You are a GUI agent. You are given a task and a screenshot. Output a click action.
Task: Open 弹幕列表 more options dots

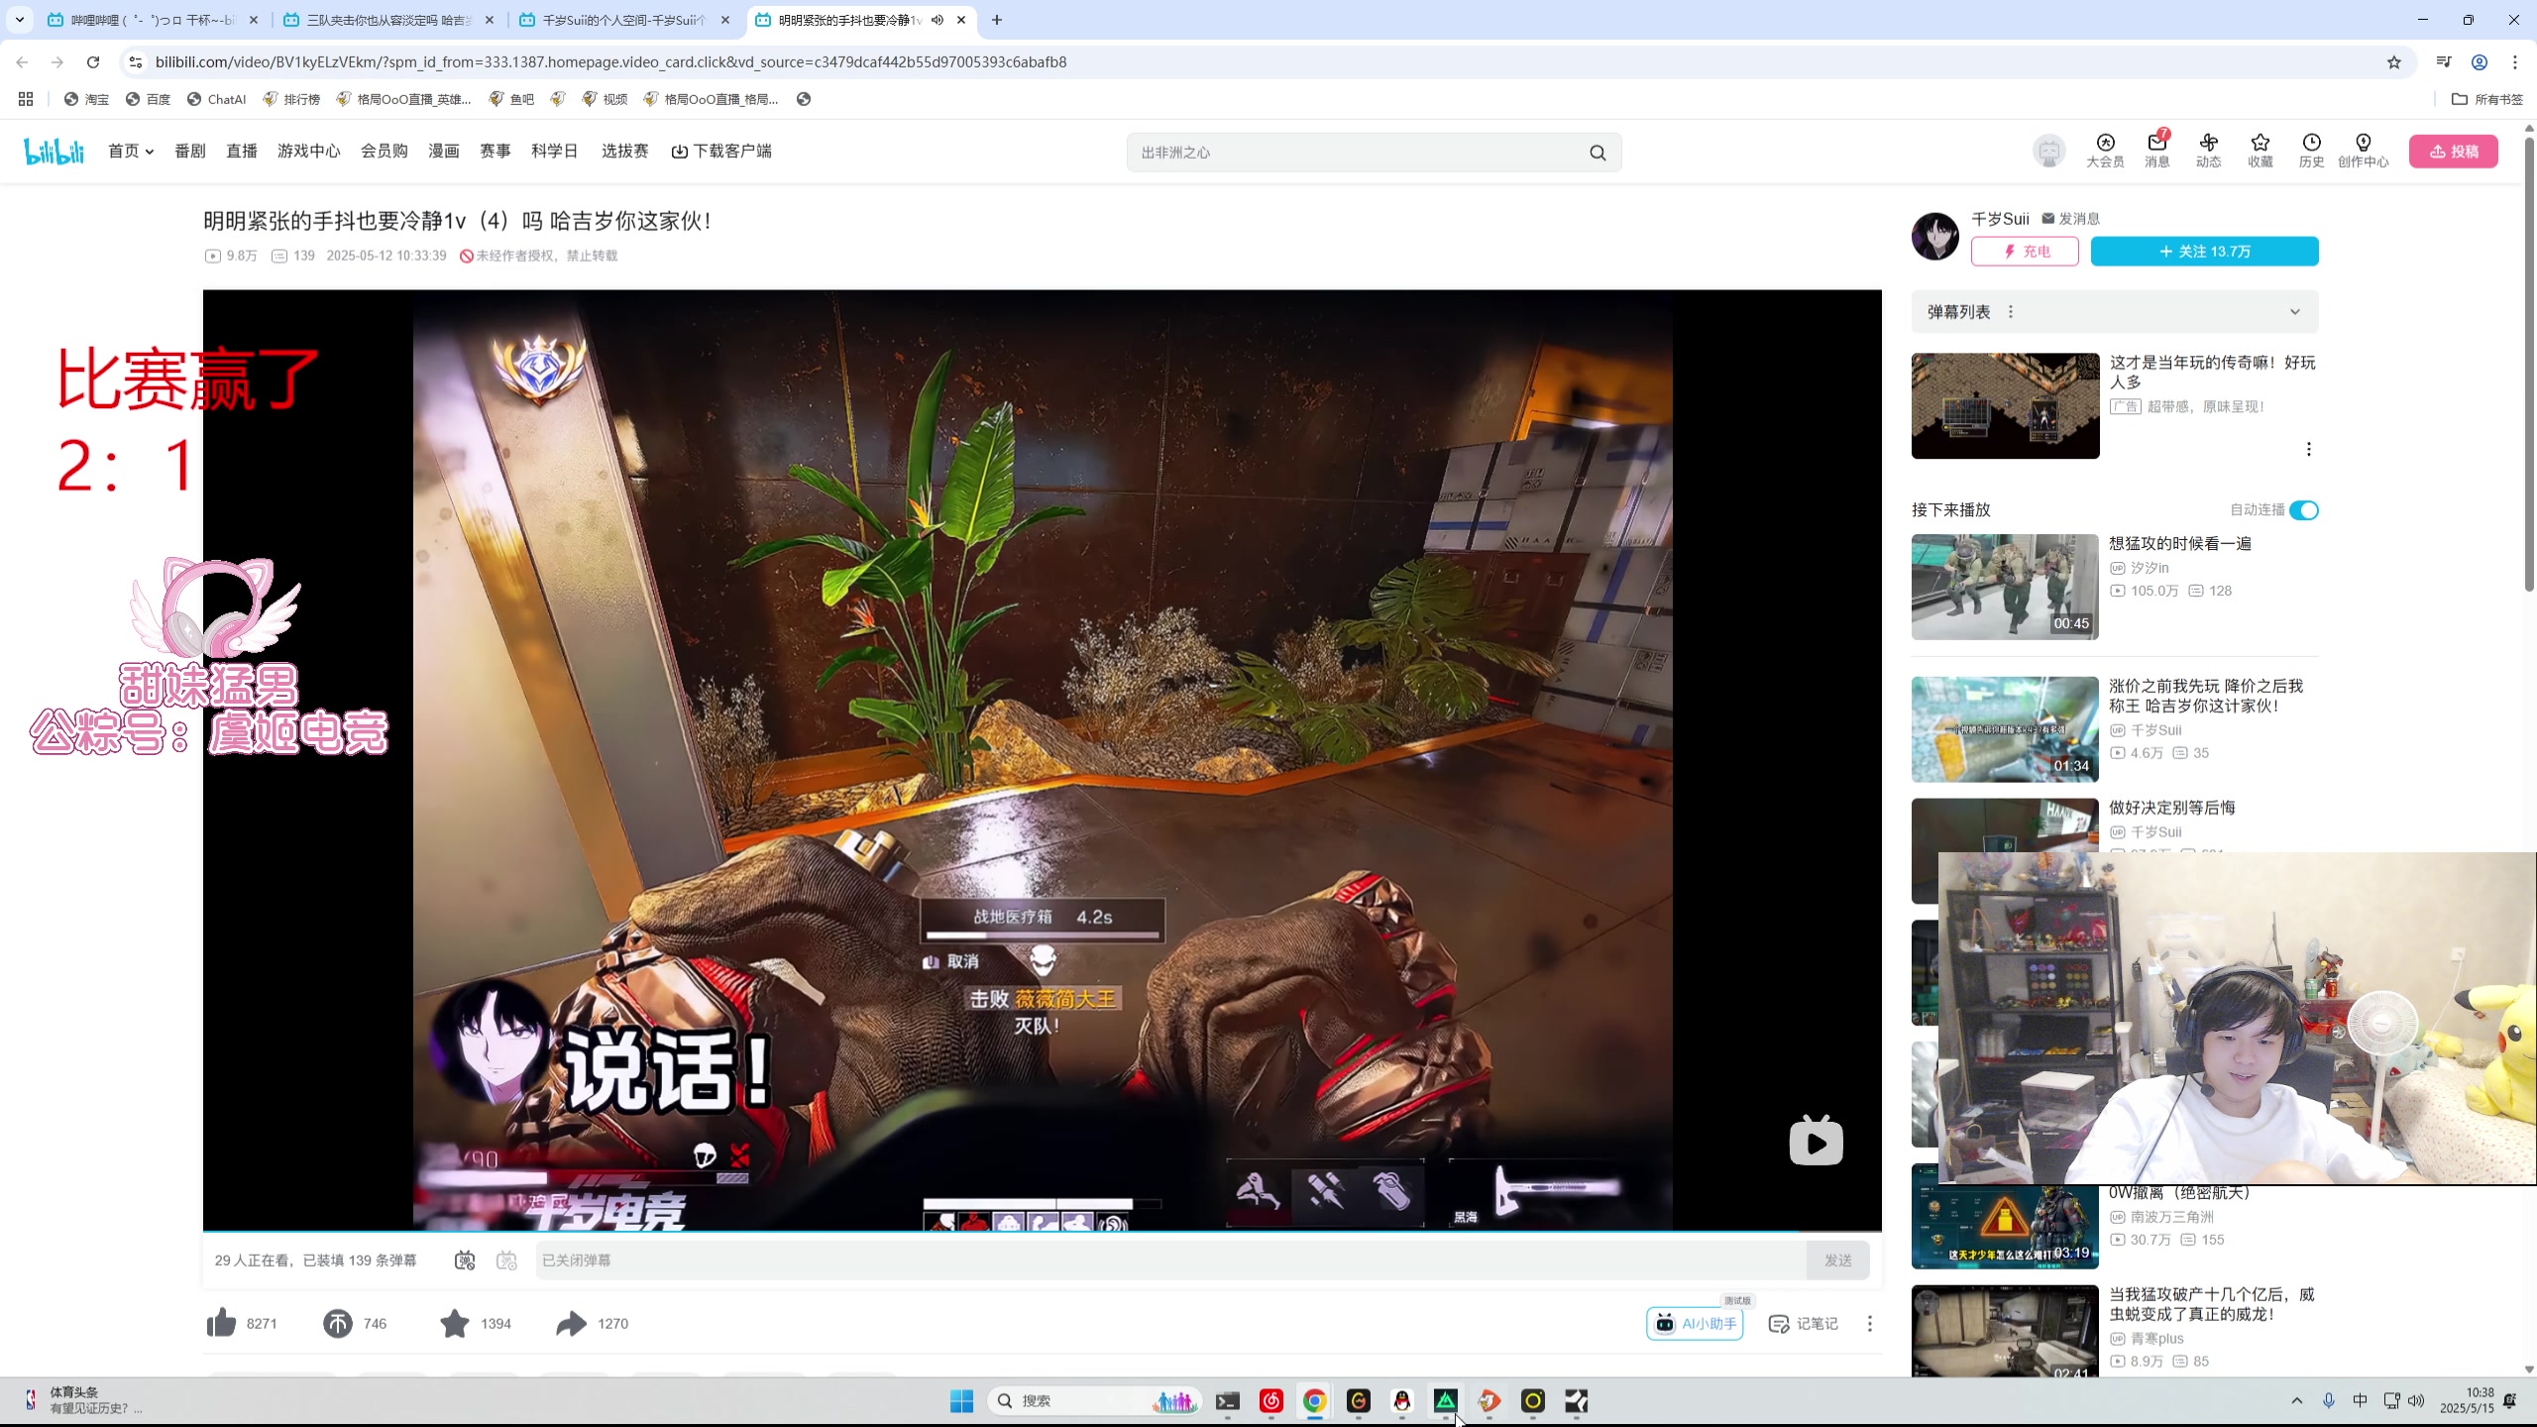point(2011,312)
